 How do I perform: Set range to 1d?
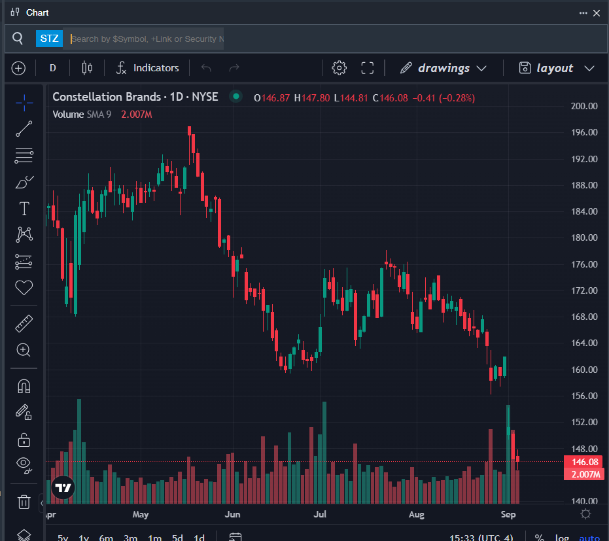pyautogui.click(x=200, y=538)
